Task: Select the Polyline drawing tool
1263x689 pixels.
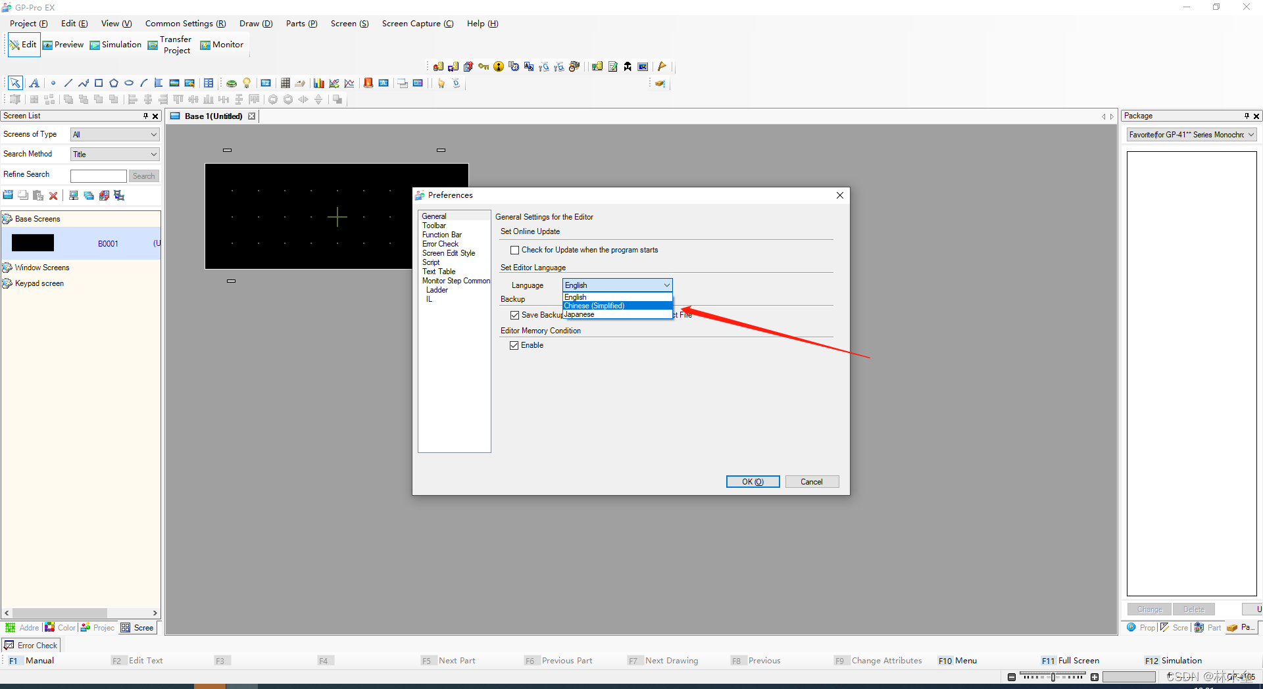Action: (x=83, y=83)
